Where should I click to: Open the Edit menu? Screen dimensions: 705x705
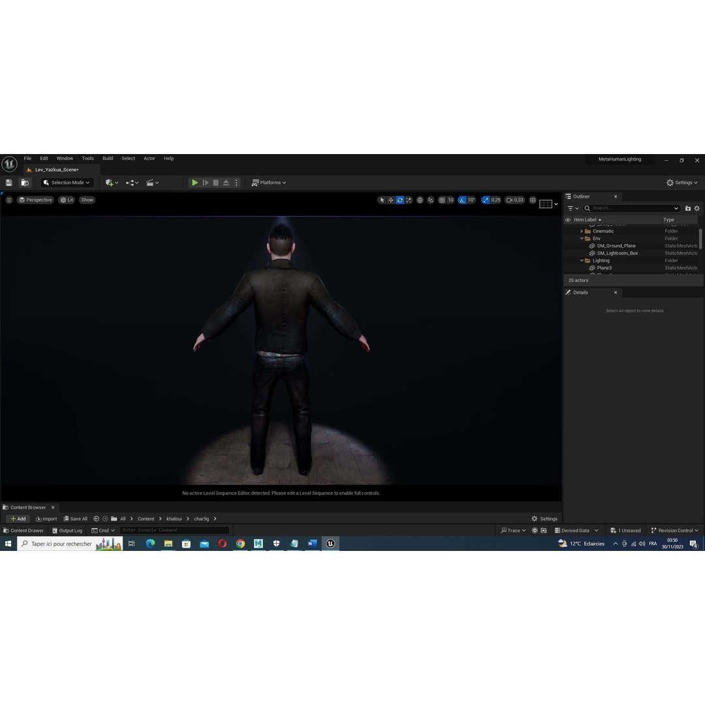click(44, 158)
